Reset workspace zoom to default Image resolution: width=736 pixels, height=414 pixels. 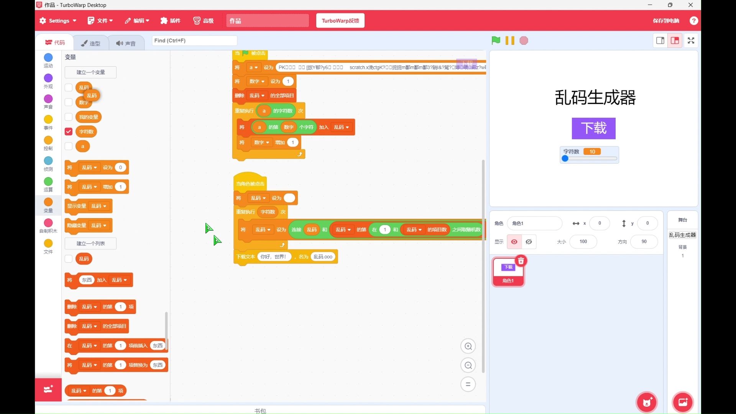468,384
